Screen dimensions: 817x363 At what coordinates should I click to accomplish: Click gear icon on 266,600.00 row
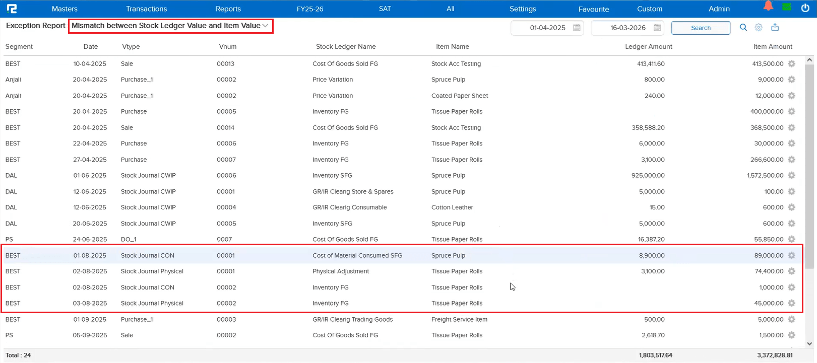[x=792, y=160]
